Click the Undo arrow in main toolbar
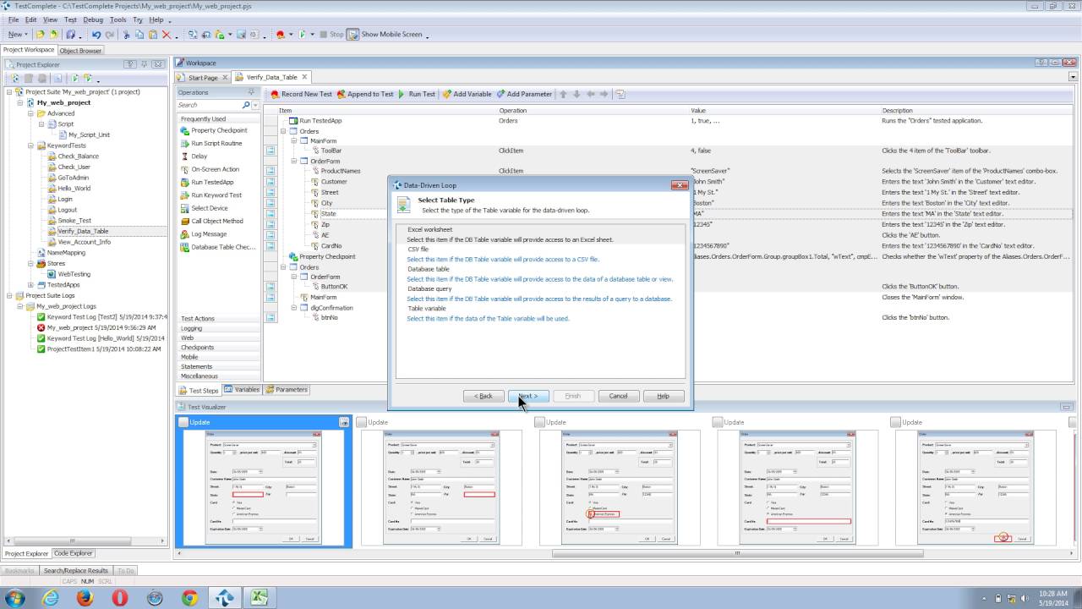The height and width of the screenshot is (609, 1082). pyautogui.click(x=96, y=35)
